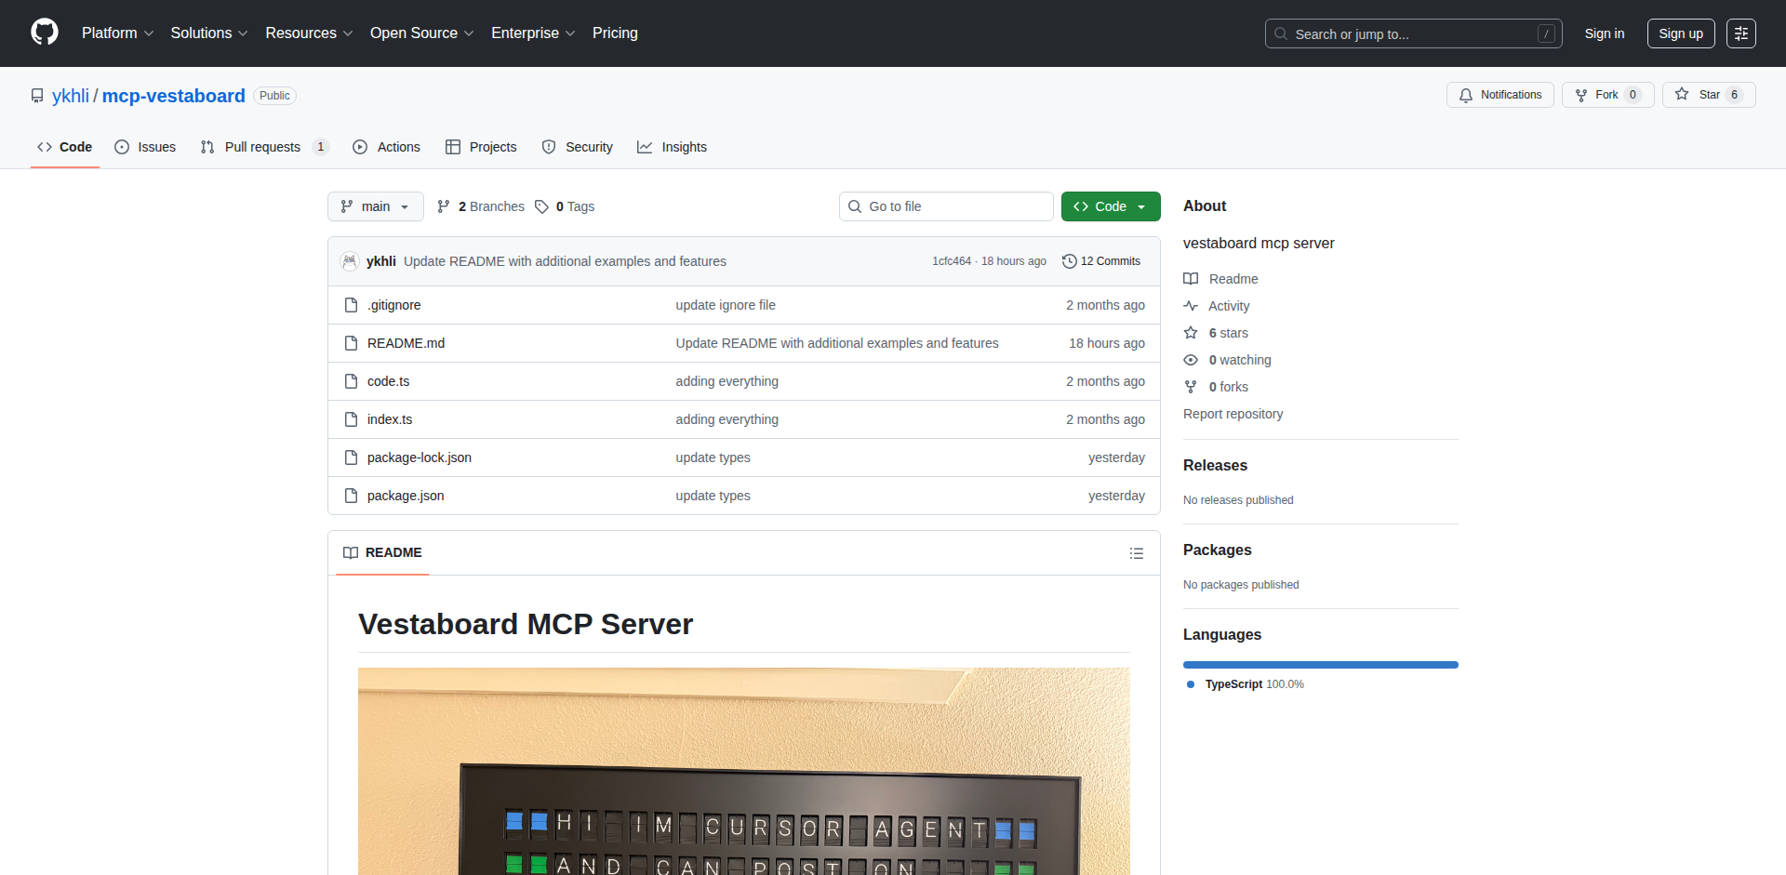View the 12 Commits history
This screenshot has height=875, width=1786.
tap(1101, 261)
